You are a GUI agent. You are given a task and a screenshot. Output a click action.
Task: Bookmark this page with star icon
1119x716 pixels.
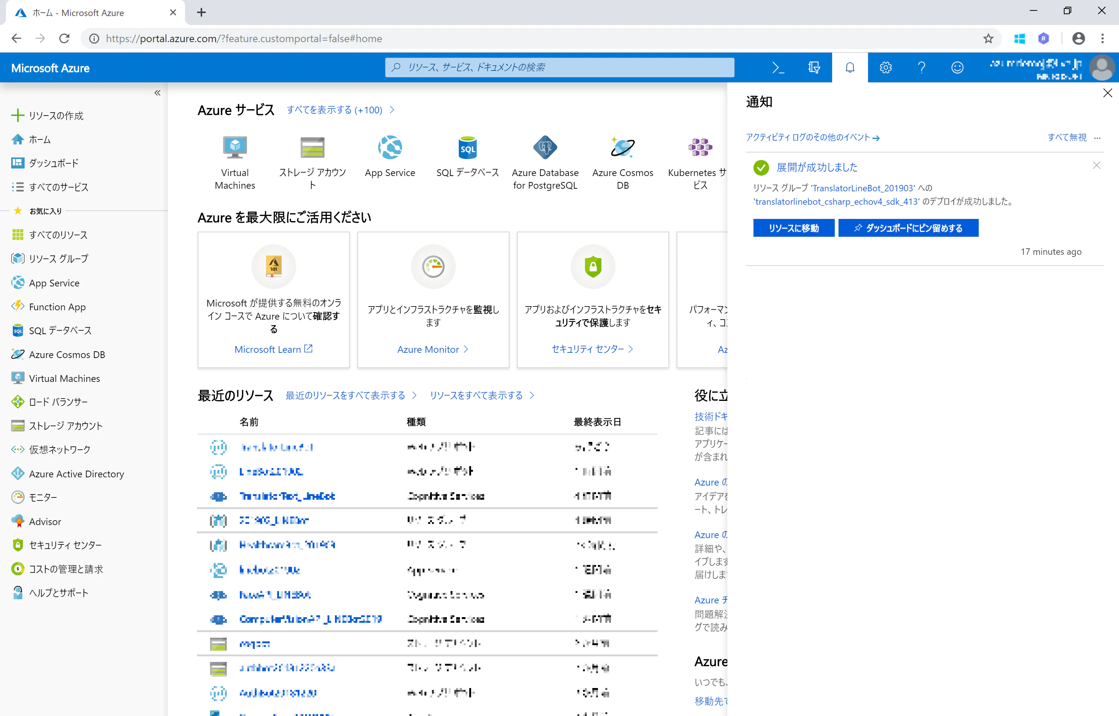click(988, 38)
